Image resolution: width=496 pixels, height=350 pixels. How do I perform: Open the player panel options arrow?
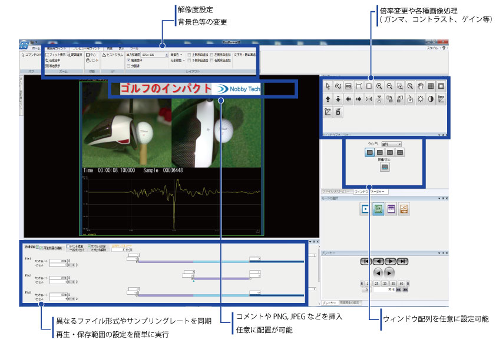tap(439, 253)
